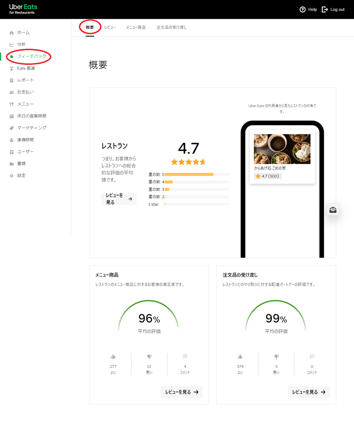Switch to the レビュー tab
Image resolution: width=354 pixels, height=422 pixels.
pos(110,27)
